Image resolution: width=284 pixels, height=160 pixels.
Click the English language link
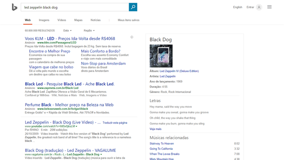pyautogui.click(x=238, y=7)
